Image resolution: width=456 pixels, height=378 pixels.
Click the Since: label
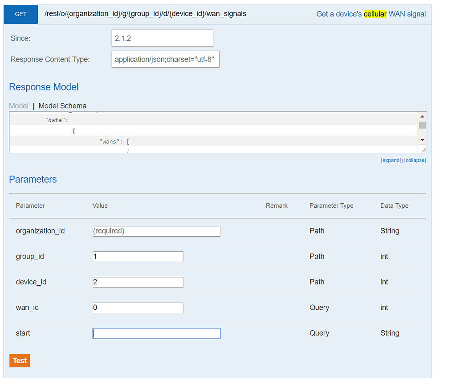20,38
